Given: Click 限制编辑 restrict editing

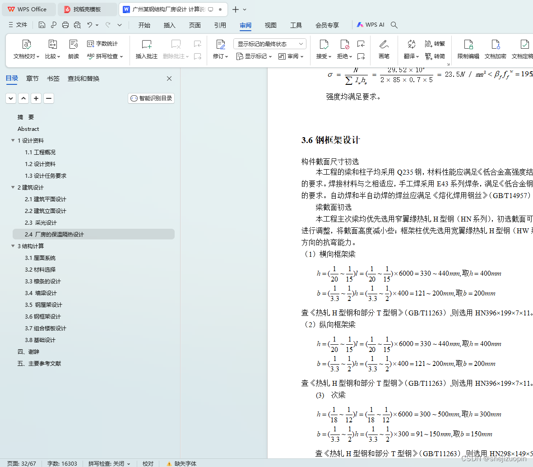Looking at the screenshot, I should 468,50.
